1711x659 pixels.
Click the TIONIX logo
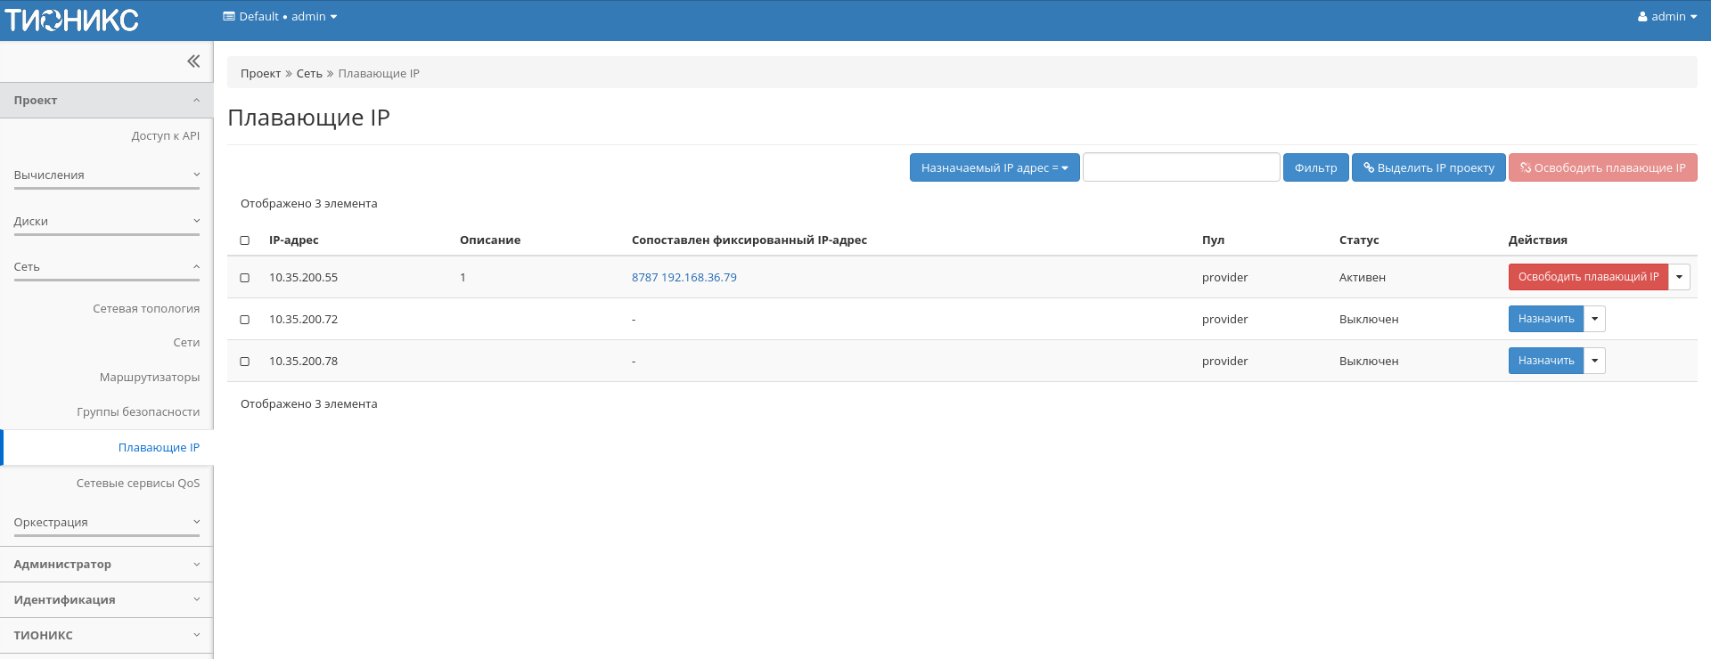click(x=71, y=20)
